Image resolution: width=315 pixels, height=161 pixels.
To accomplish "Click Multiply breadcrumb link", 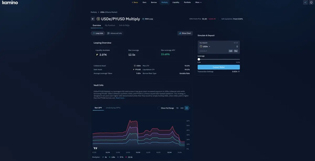I will tap(94, 12).
